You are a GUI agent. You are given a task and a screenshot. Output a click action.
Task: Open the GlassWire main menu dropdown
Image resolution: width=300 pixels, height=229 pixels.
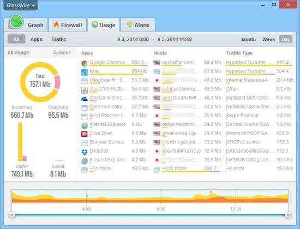point(21,5)
